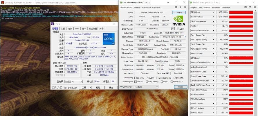Click the Board Power Draw red sensor graph
The image size is (258, 116).
[241, 76]
